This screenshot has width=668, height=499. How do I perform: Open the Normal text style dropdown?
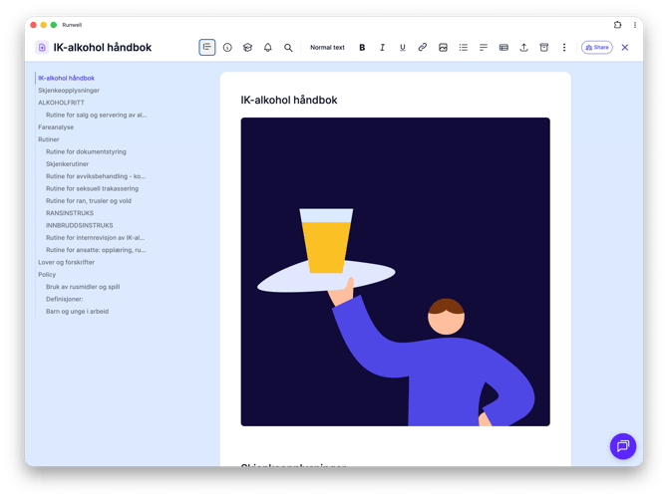pos(327,47)
